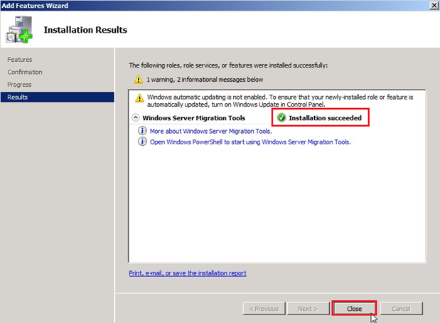This screenshot has height=323, width=440.
Task: Select the Features step in sidebar
Action: 20,60
